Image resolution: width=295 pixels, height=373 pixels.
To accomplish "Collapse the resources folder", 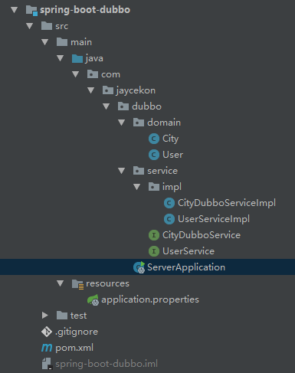I will [61, 283].
